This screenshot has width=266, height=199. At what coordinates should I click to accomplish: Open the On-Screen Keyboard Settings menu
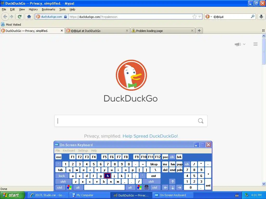click(83, 151)
